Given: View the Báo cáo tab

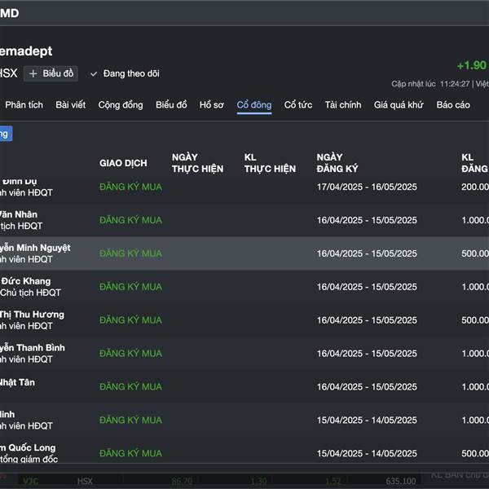Looking at the screenshot, I should 453,105.
